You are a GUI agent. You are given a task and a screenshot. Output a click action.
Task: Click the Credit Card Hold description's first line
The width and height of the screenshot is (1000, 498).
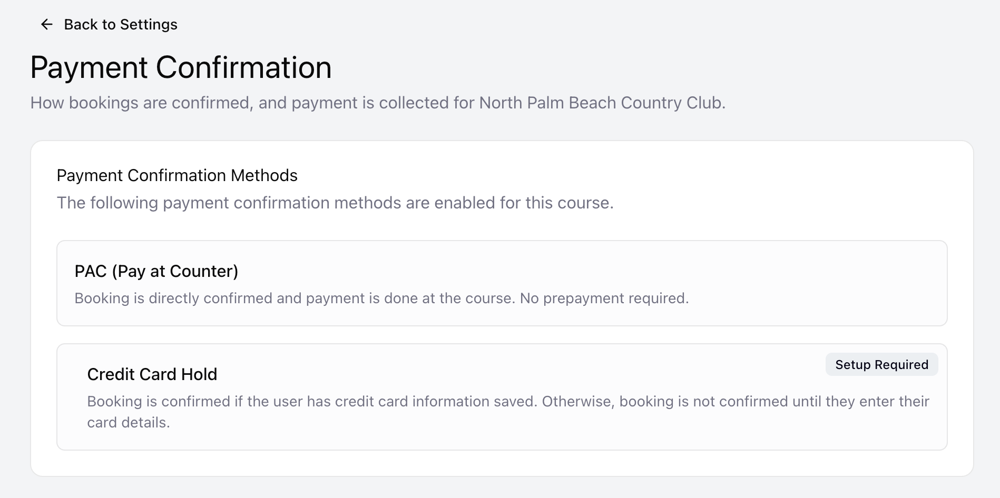click(x=508, y=401)
